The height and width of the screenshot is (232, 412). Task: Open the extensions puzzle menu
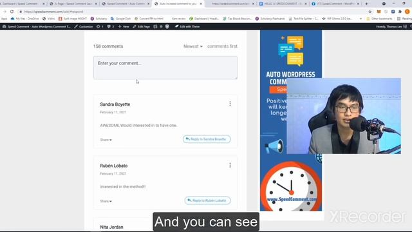pyautogui.click(x=400, y=12)
